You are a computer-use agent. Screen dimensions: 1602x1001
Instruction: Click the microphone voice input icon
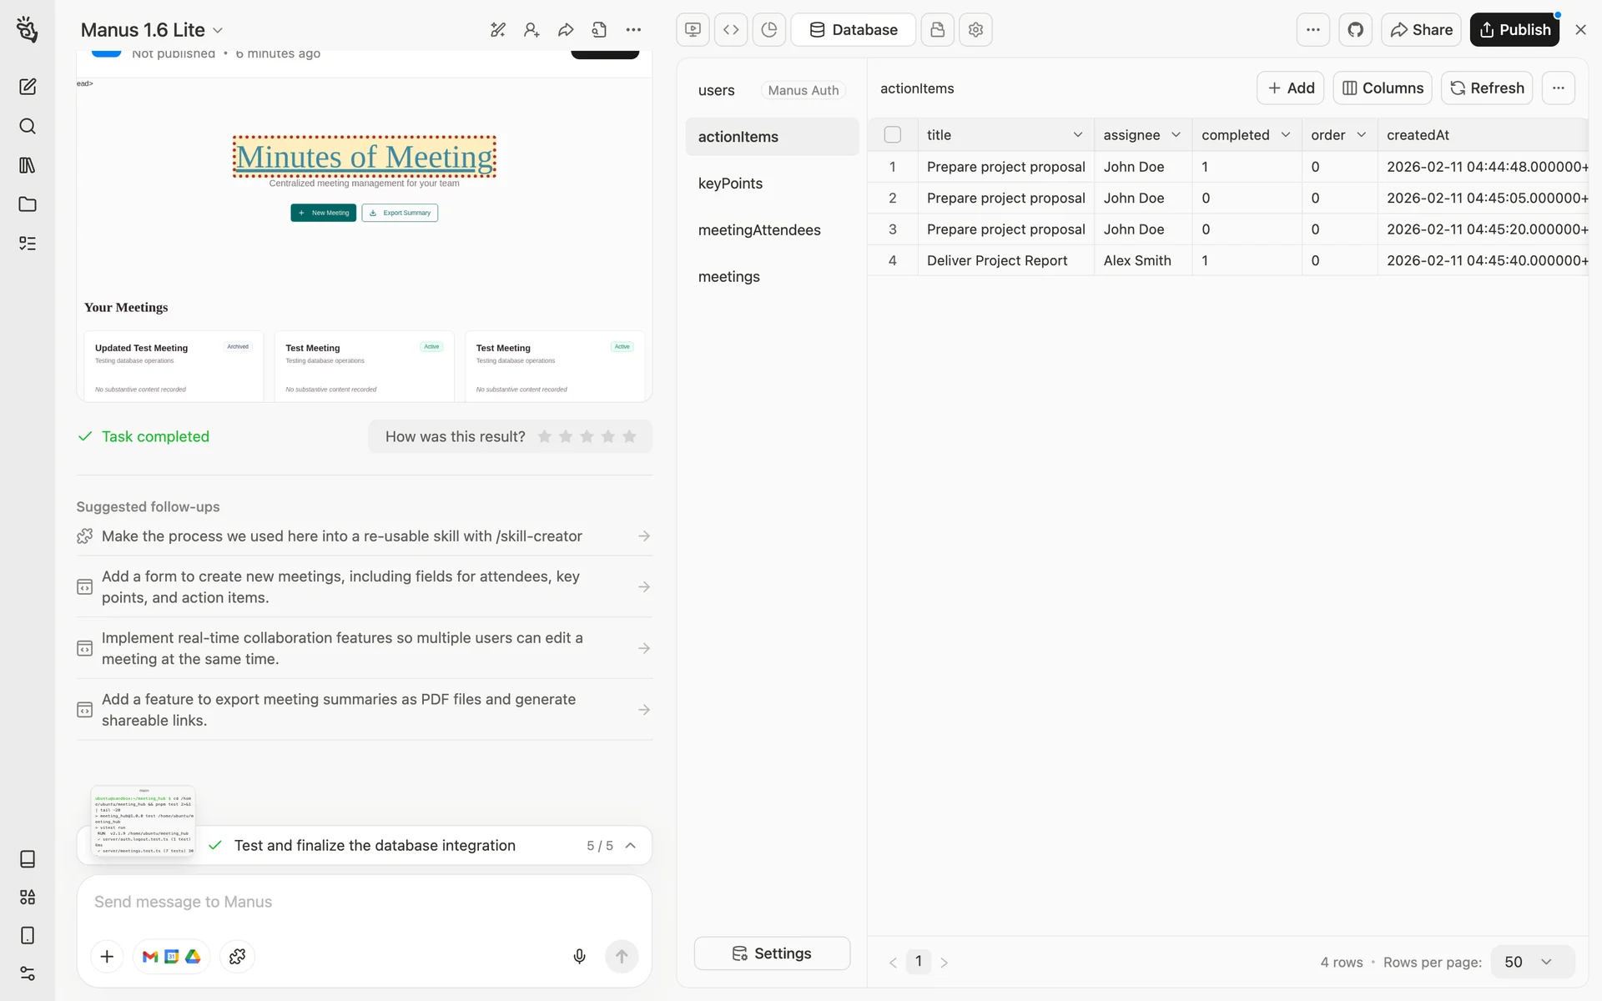point(579,956)
